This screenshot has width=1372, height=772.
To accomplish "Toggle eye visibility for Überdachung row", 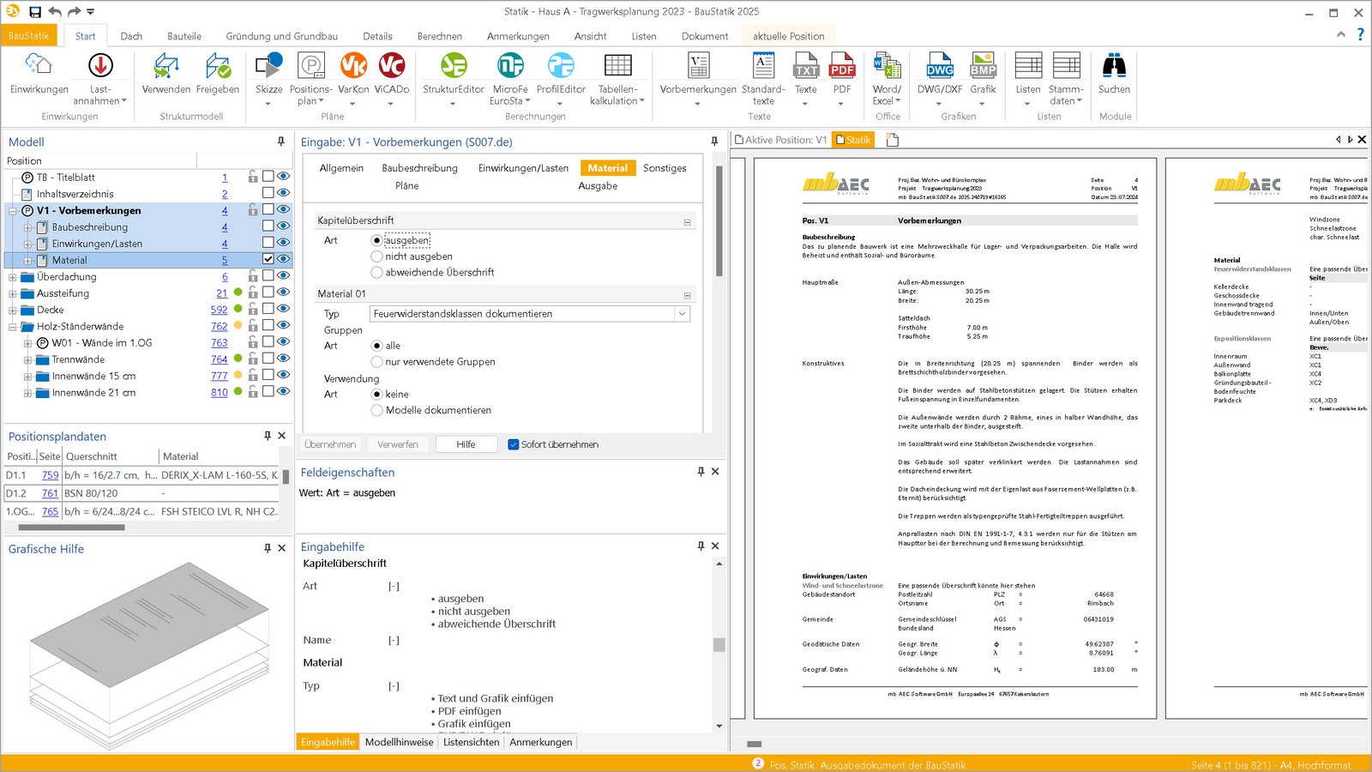I will point(284,276).
